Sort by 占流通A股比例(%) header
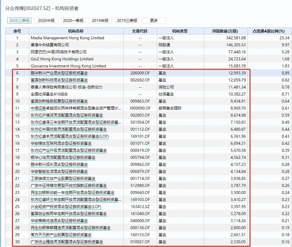Image resolution: width=292 pixels, height=247 pixels. point(269,31)
